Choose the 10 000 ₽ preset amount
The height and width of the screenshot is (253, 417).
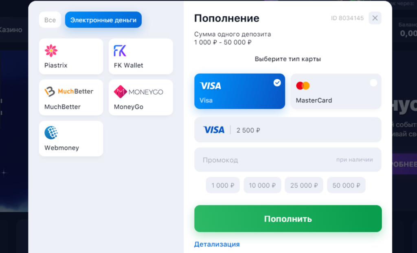coord(262,185)
